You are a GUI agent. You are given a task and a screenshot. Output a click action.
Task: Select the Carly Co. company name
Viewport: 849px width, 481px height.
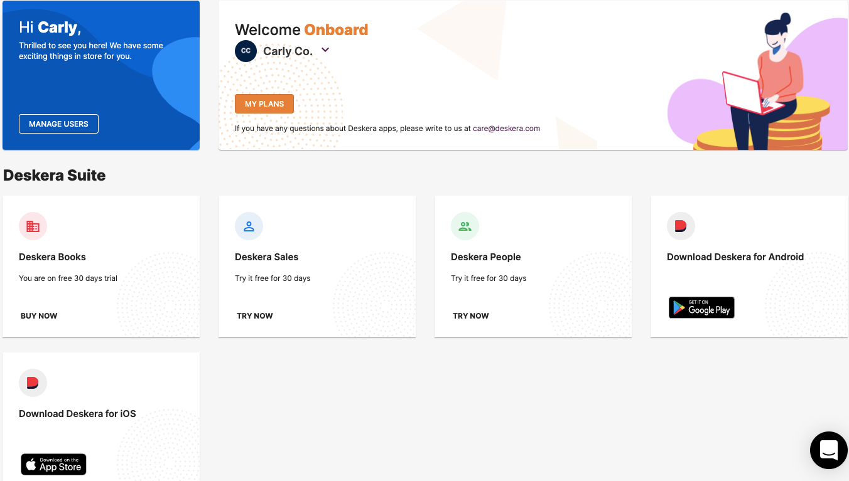click(x=288, y=51)
